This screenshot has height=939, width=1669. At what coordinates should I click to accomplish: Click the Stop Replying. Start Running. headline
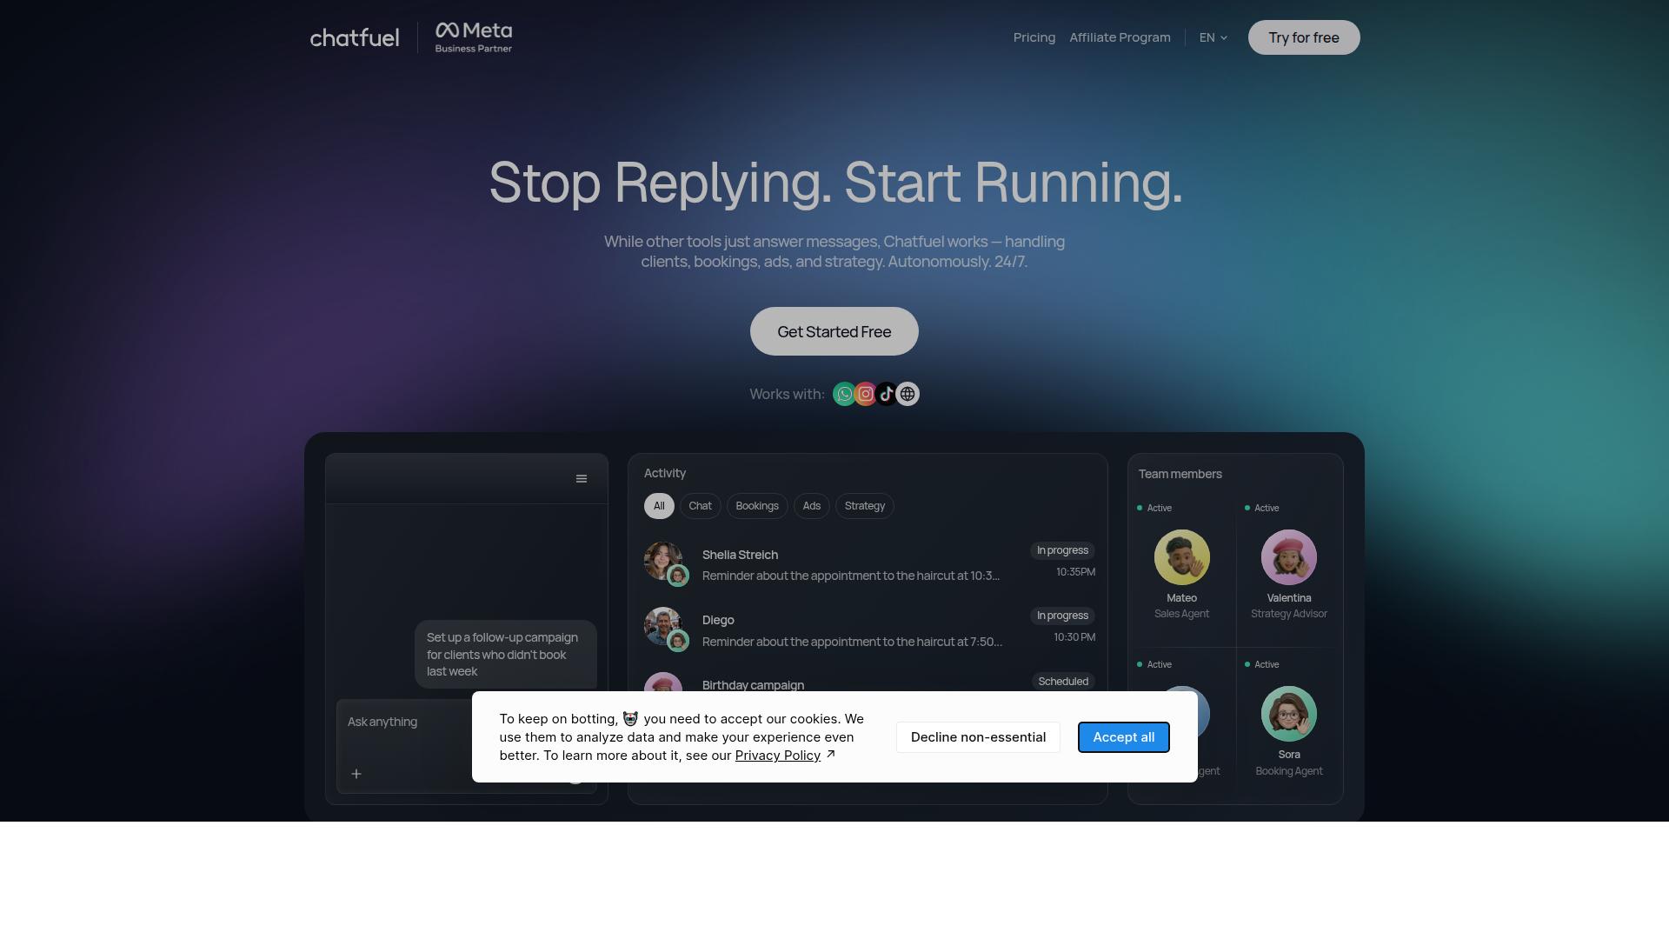coord(835,183)
